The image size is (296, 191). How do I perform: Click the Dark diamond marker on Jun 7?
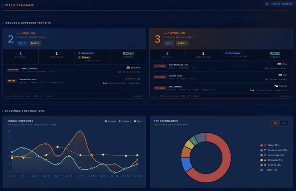(x=58, y=147)
